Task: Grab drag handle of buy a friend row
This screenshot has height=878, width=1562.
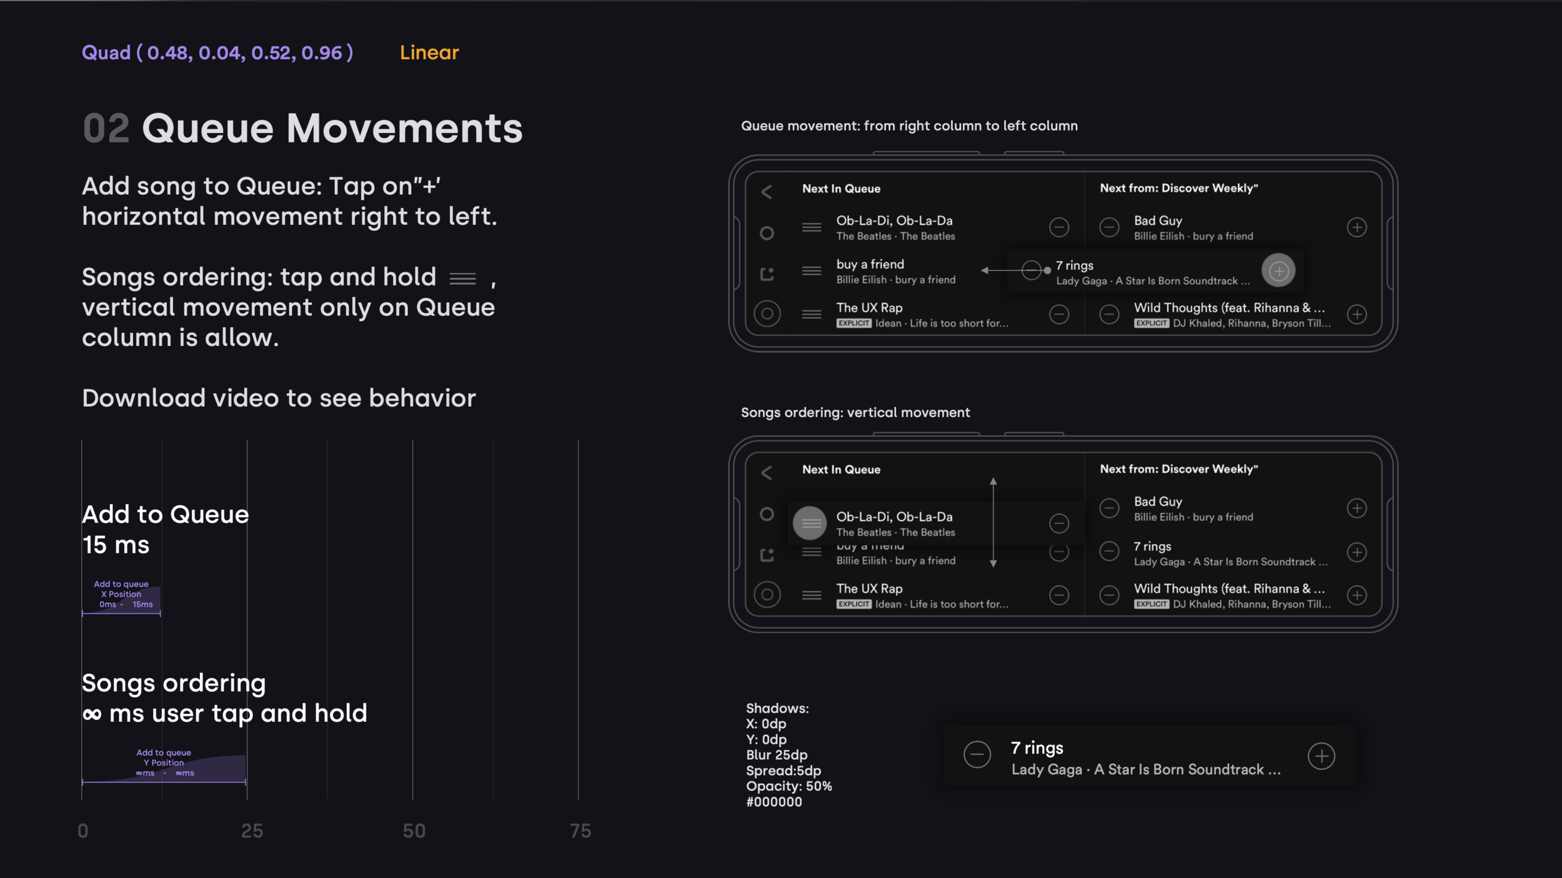Action: [x=812, y=271]
